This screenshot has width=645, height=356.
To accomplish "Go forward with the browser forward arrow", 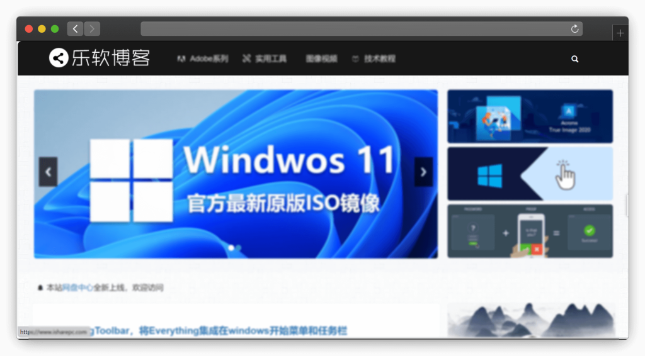I will click(92, 29).
